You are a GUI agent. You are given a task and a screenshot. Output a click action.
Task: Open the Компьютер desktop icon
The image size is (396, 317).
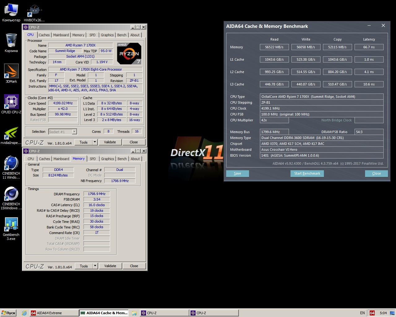click(11, 13)
